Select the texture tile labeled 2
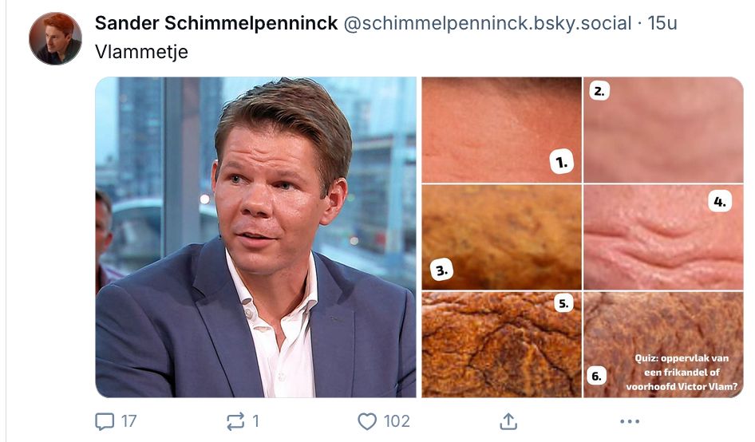Viewport: 755px width, 442px height. coord(663,130)
